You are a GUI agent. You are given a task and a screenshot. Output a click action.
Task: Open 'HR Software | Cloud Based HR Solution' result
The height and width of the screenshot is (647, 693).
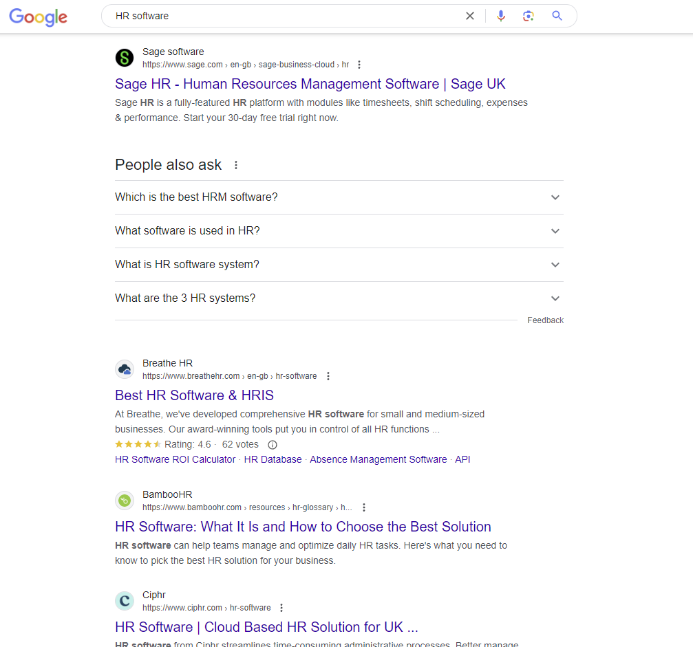click(266, 626)
